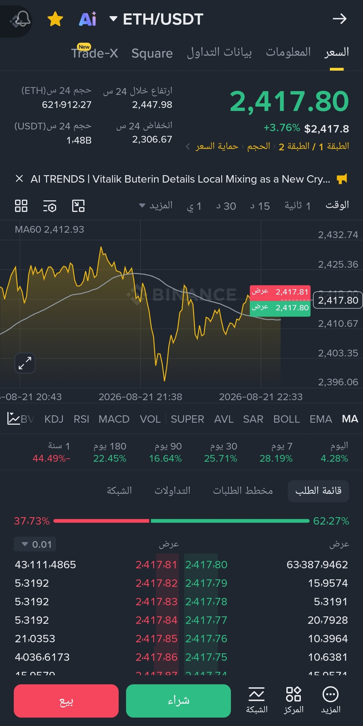The height and width of the screenshot is (726, 363).
Task: Select the SUPER overlay indicator
Action: click(187, 419)
